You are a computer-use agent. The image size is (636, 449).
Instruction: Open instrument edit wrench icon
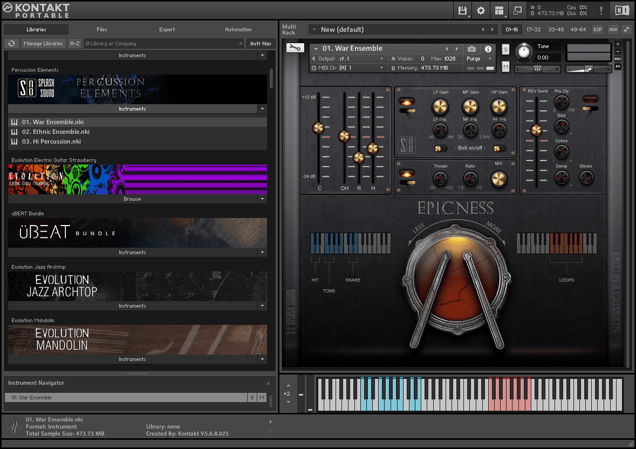(295, 48)
